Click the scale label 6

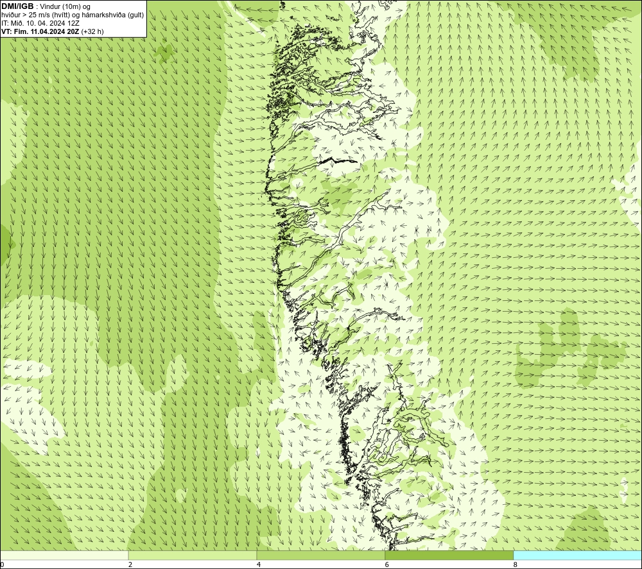coord(386,565)
